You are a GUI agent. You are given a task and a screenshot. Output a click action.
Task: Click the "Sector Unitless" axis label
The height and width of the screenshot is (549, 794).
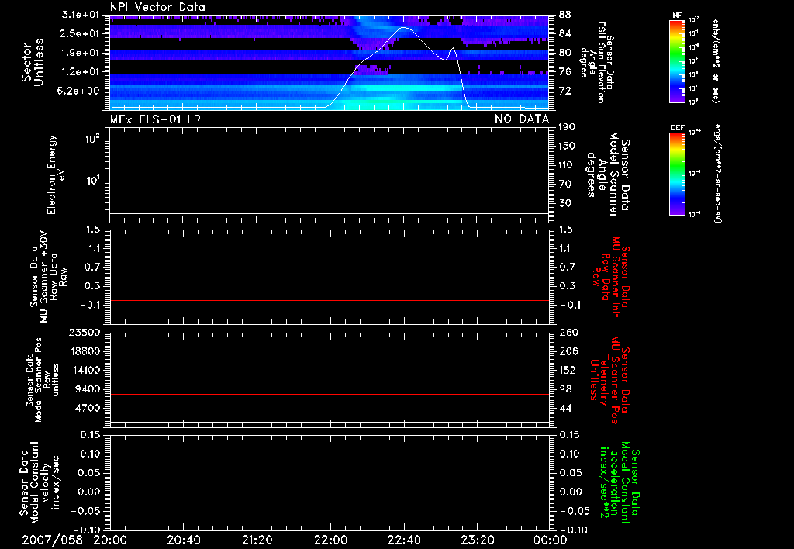point(33,62)
